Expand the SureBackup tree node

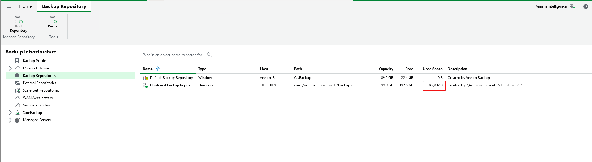pyautogui.click(x=10, y=113)
